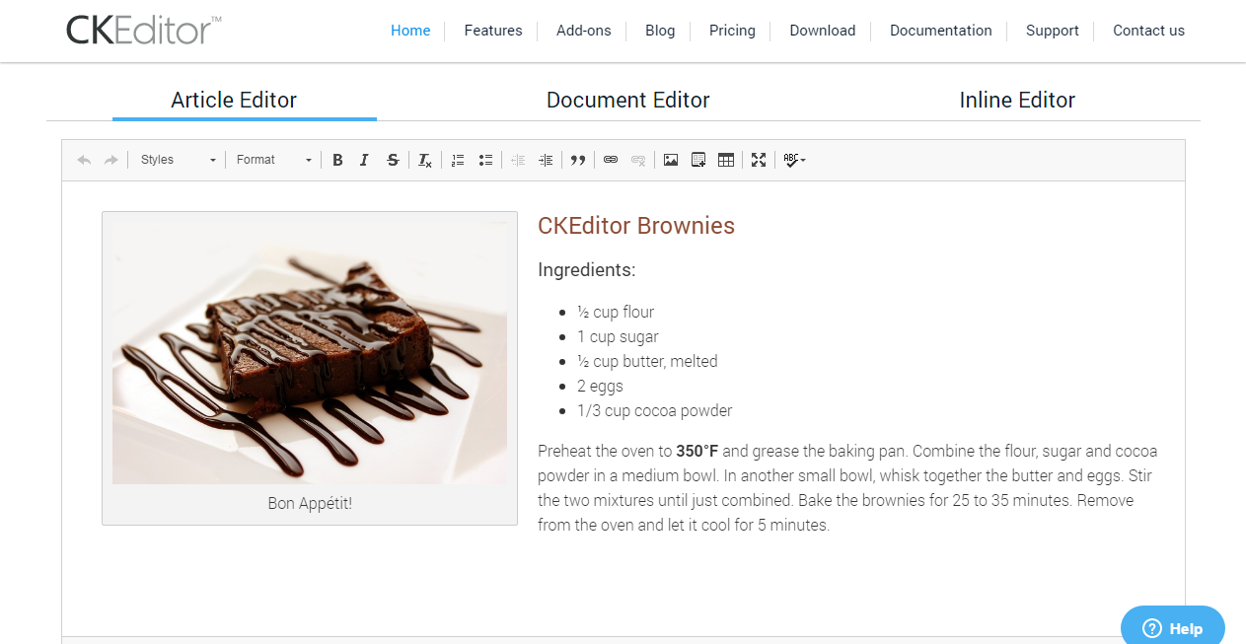This screenshot has height=644, width=1246.
Task: Click the Bon Appétit! caption
Action: (x=310, y=503)
